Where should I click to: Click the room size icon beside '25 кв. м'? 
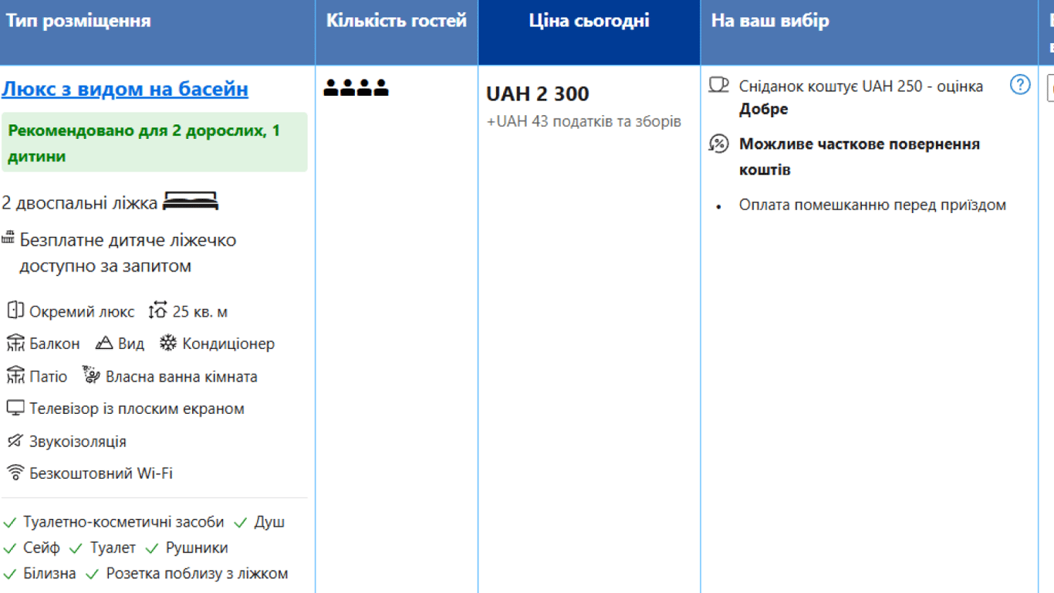[x=158, y=311]
